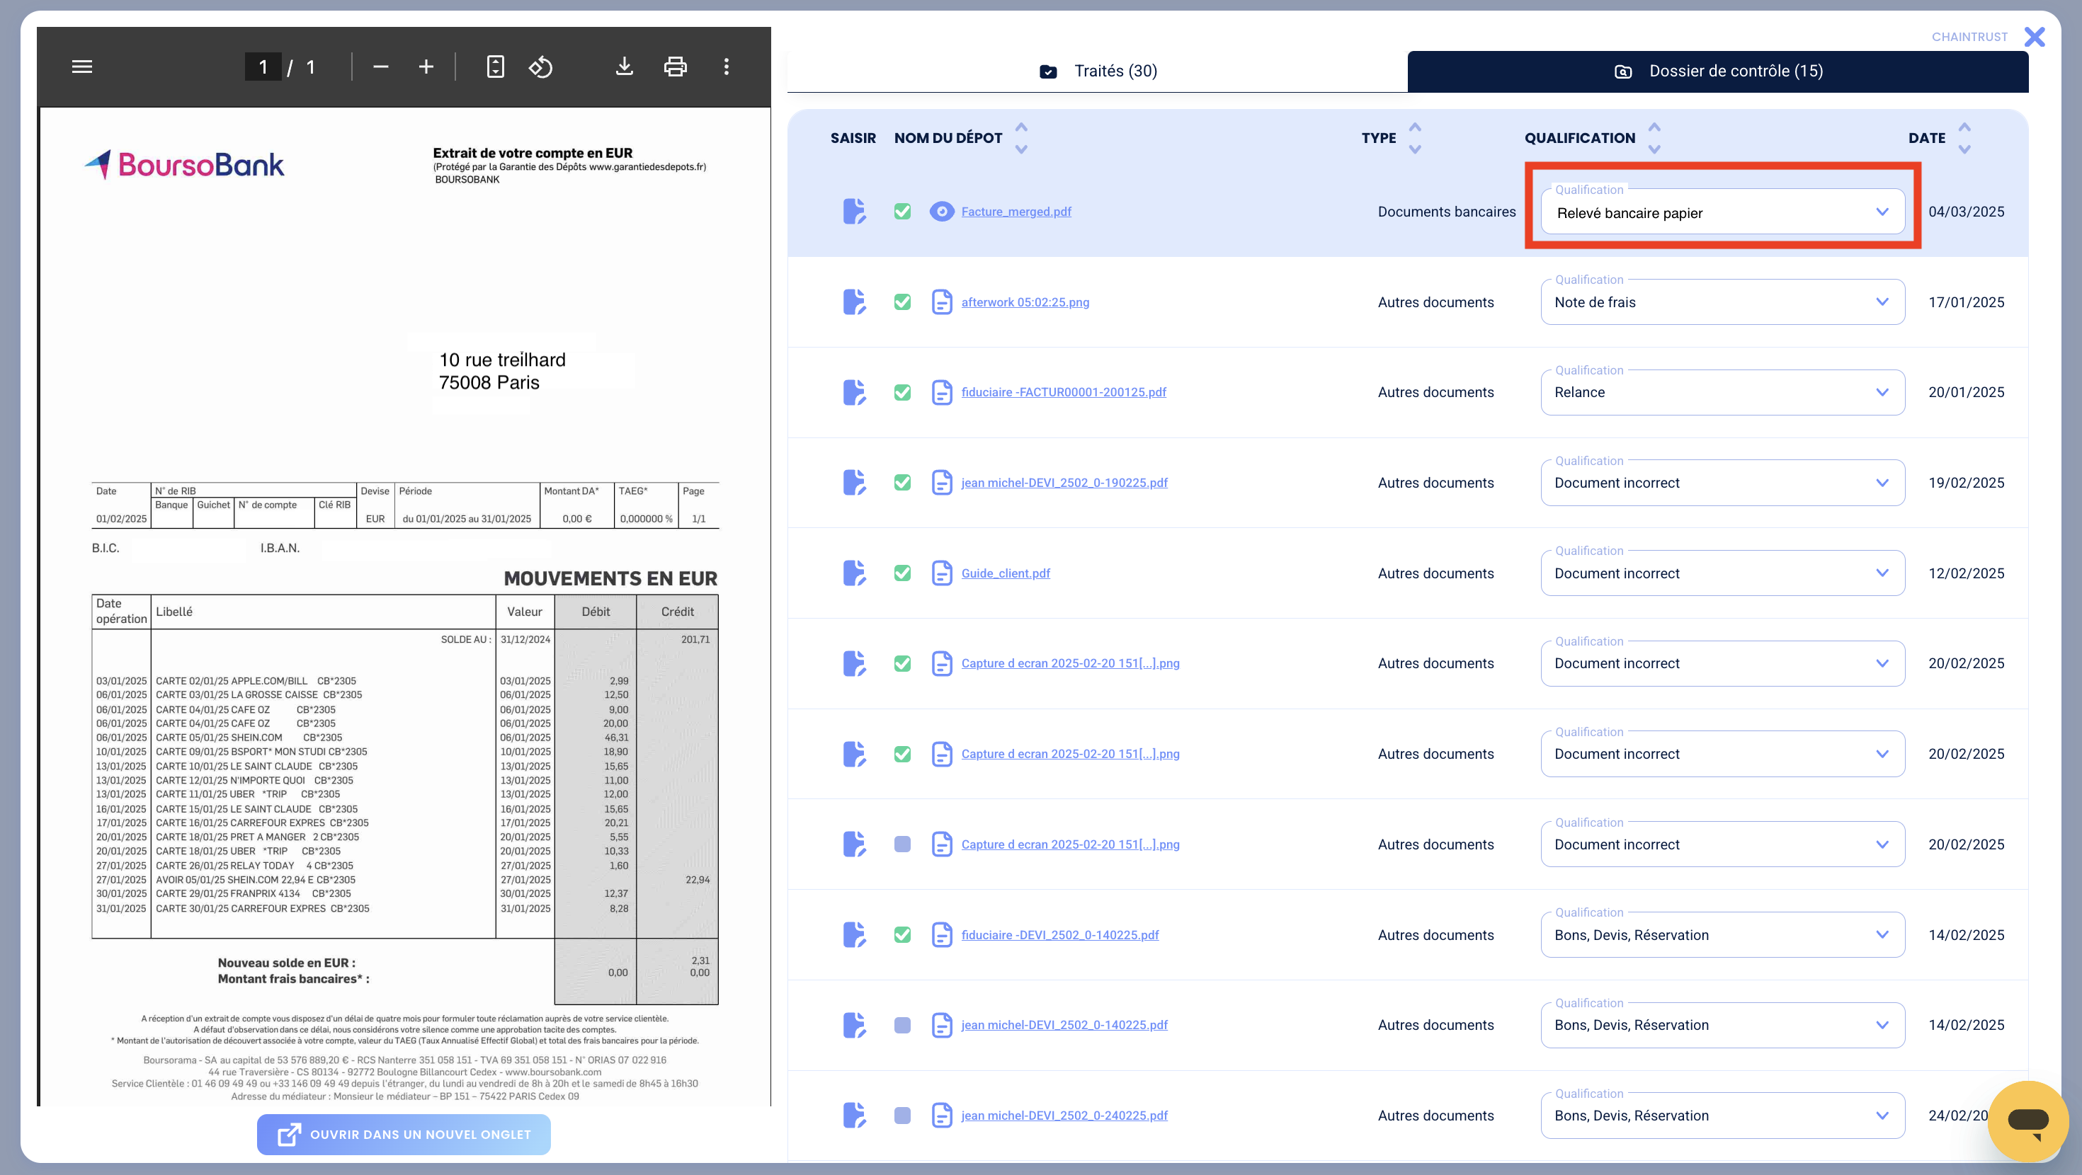This screenshot has height=1175, width=2082.
Task: Open the PDF viewer sidebar menu
Action: [81, 67]
